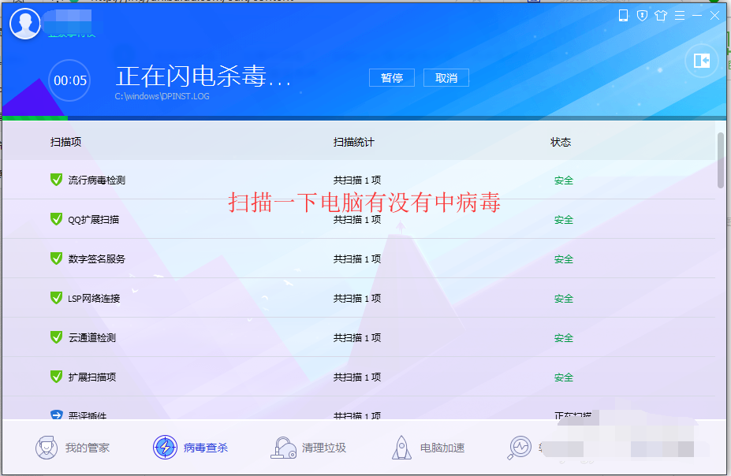The height and width of the screenshot is (476, 731).
Task: Minimize the PC Manager window
Action: point(697,16)
